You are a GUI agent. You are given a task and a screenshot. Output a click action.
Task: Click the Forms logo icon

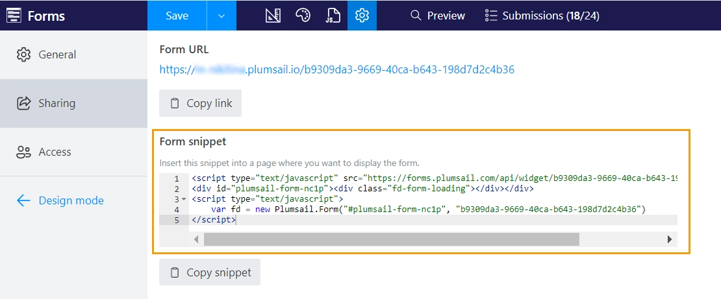pyautogui.click(x=14, y=16)
